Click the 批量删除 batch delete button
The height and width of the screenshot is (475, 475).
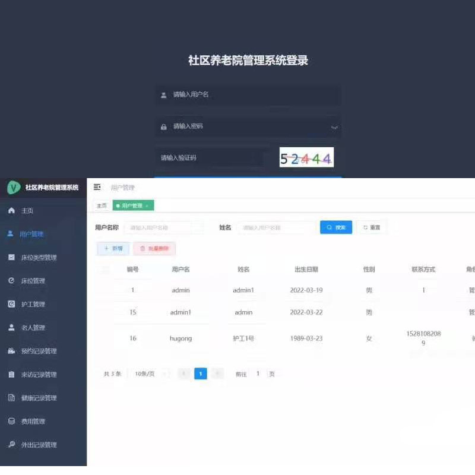(154, 249)
